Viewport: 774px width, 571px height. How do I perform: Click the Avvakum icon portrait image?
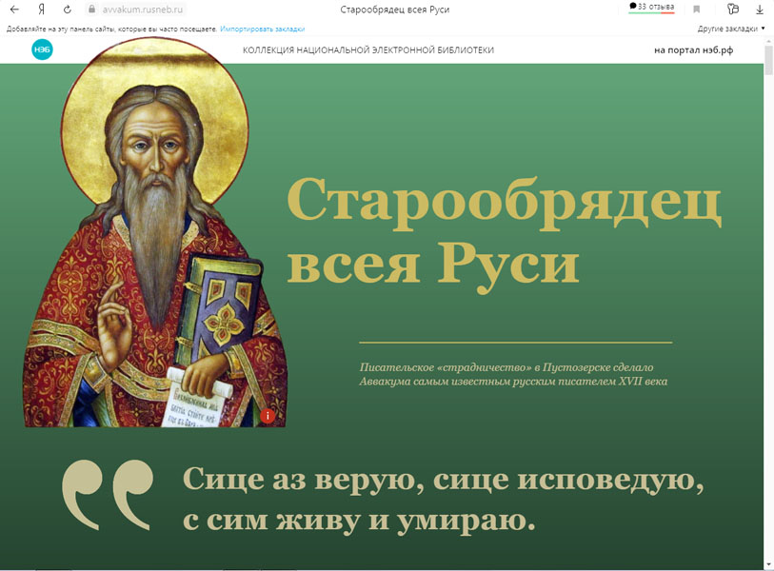coord(152,238)
